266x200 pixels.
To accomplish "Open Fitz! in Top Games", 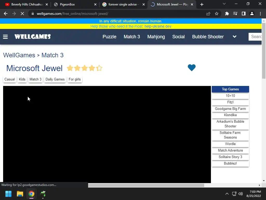I will click(x=230, y=102).
